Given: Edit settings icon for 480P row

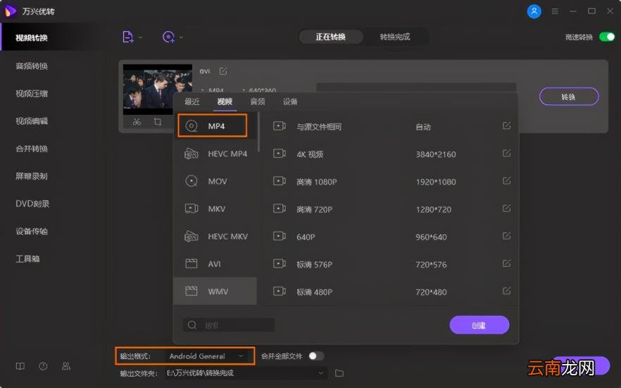Looking at the screenshot, I should click(x=506, y=291).
